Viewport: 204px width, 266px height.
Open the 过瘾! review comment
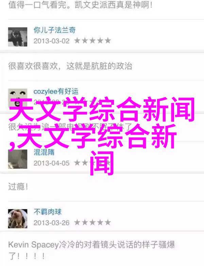(x=18, y=187)
